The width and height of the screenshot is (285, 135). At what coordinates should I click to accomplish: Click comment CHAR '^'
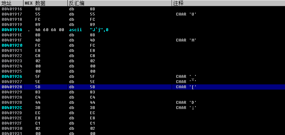click(x=186, y=82)
